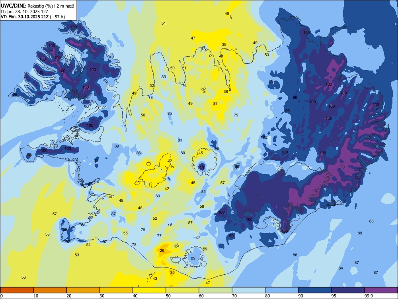Click the humidity value '86' on the map
Viewport: 398px width, 299px height.
139,153
